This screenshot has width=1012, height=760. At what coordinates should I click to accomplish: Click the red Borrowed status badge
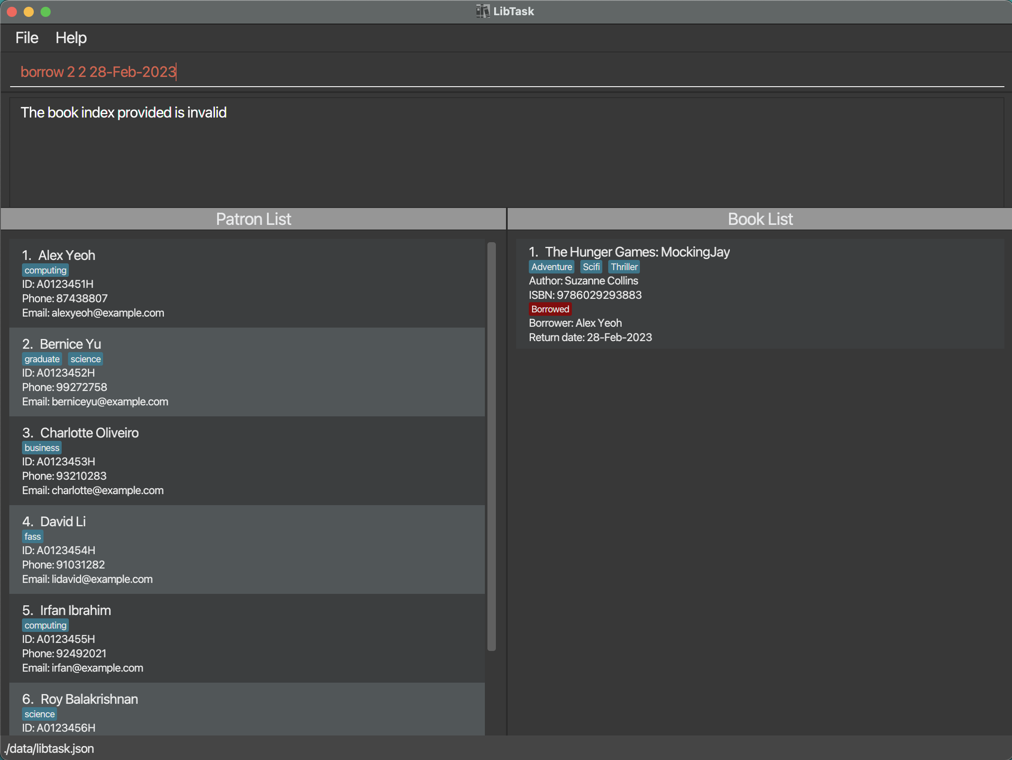550,309
